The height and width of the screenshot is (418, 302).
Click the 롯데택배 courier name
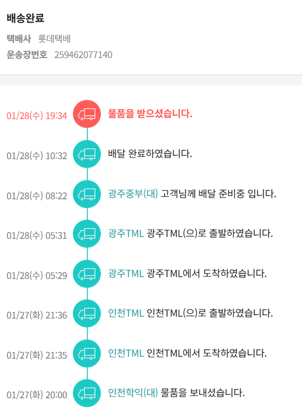click(x=54, y=39)
